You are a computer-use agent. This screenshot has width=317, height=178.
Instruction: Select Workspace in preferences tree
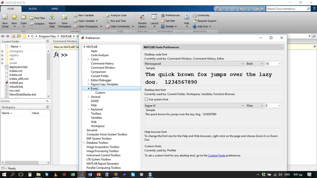98,126
